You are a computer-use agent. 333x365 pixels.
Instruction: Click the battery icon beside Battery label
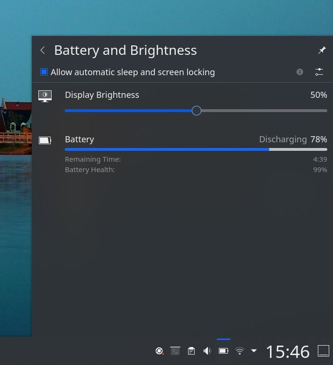[45, 140]
